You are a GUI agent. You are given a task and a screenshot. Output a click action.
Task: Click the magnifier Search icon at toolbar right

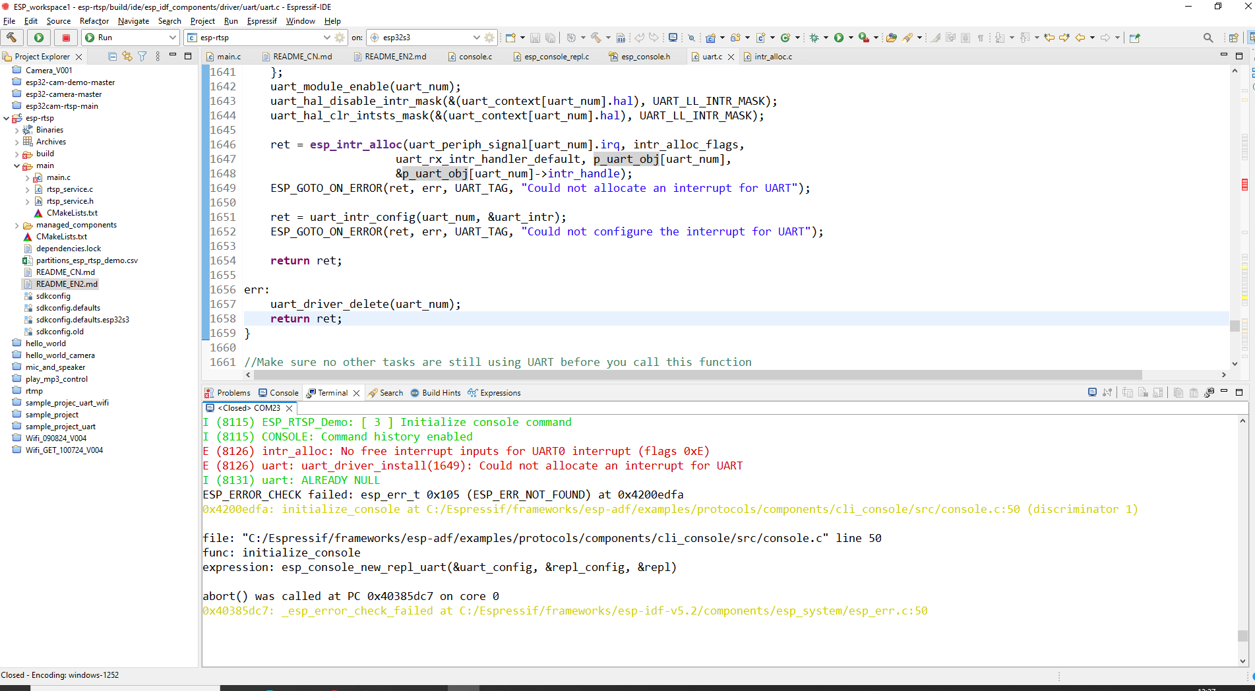pos(1208,38)
